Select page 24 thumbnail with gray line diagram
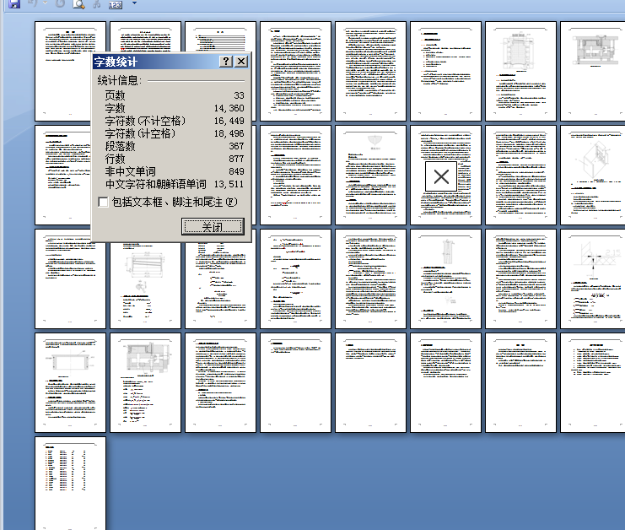The height and width of the screenshot is (530, 625). coord(593,279)
